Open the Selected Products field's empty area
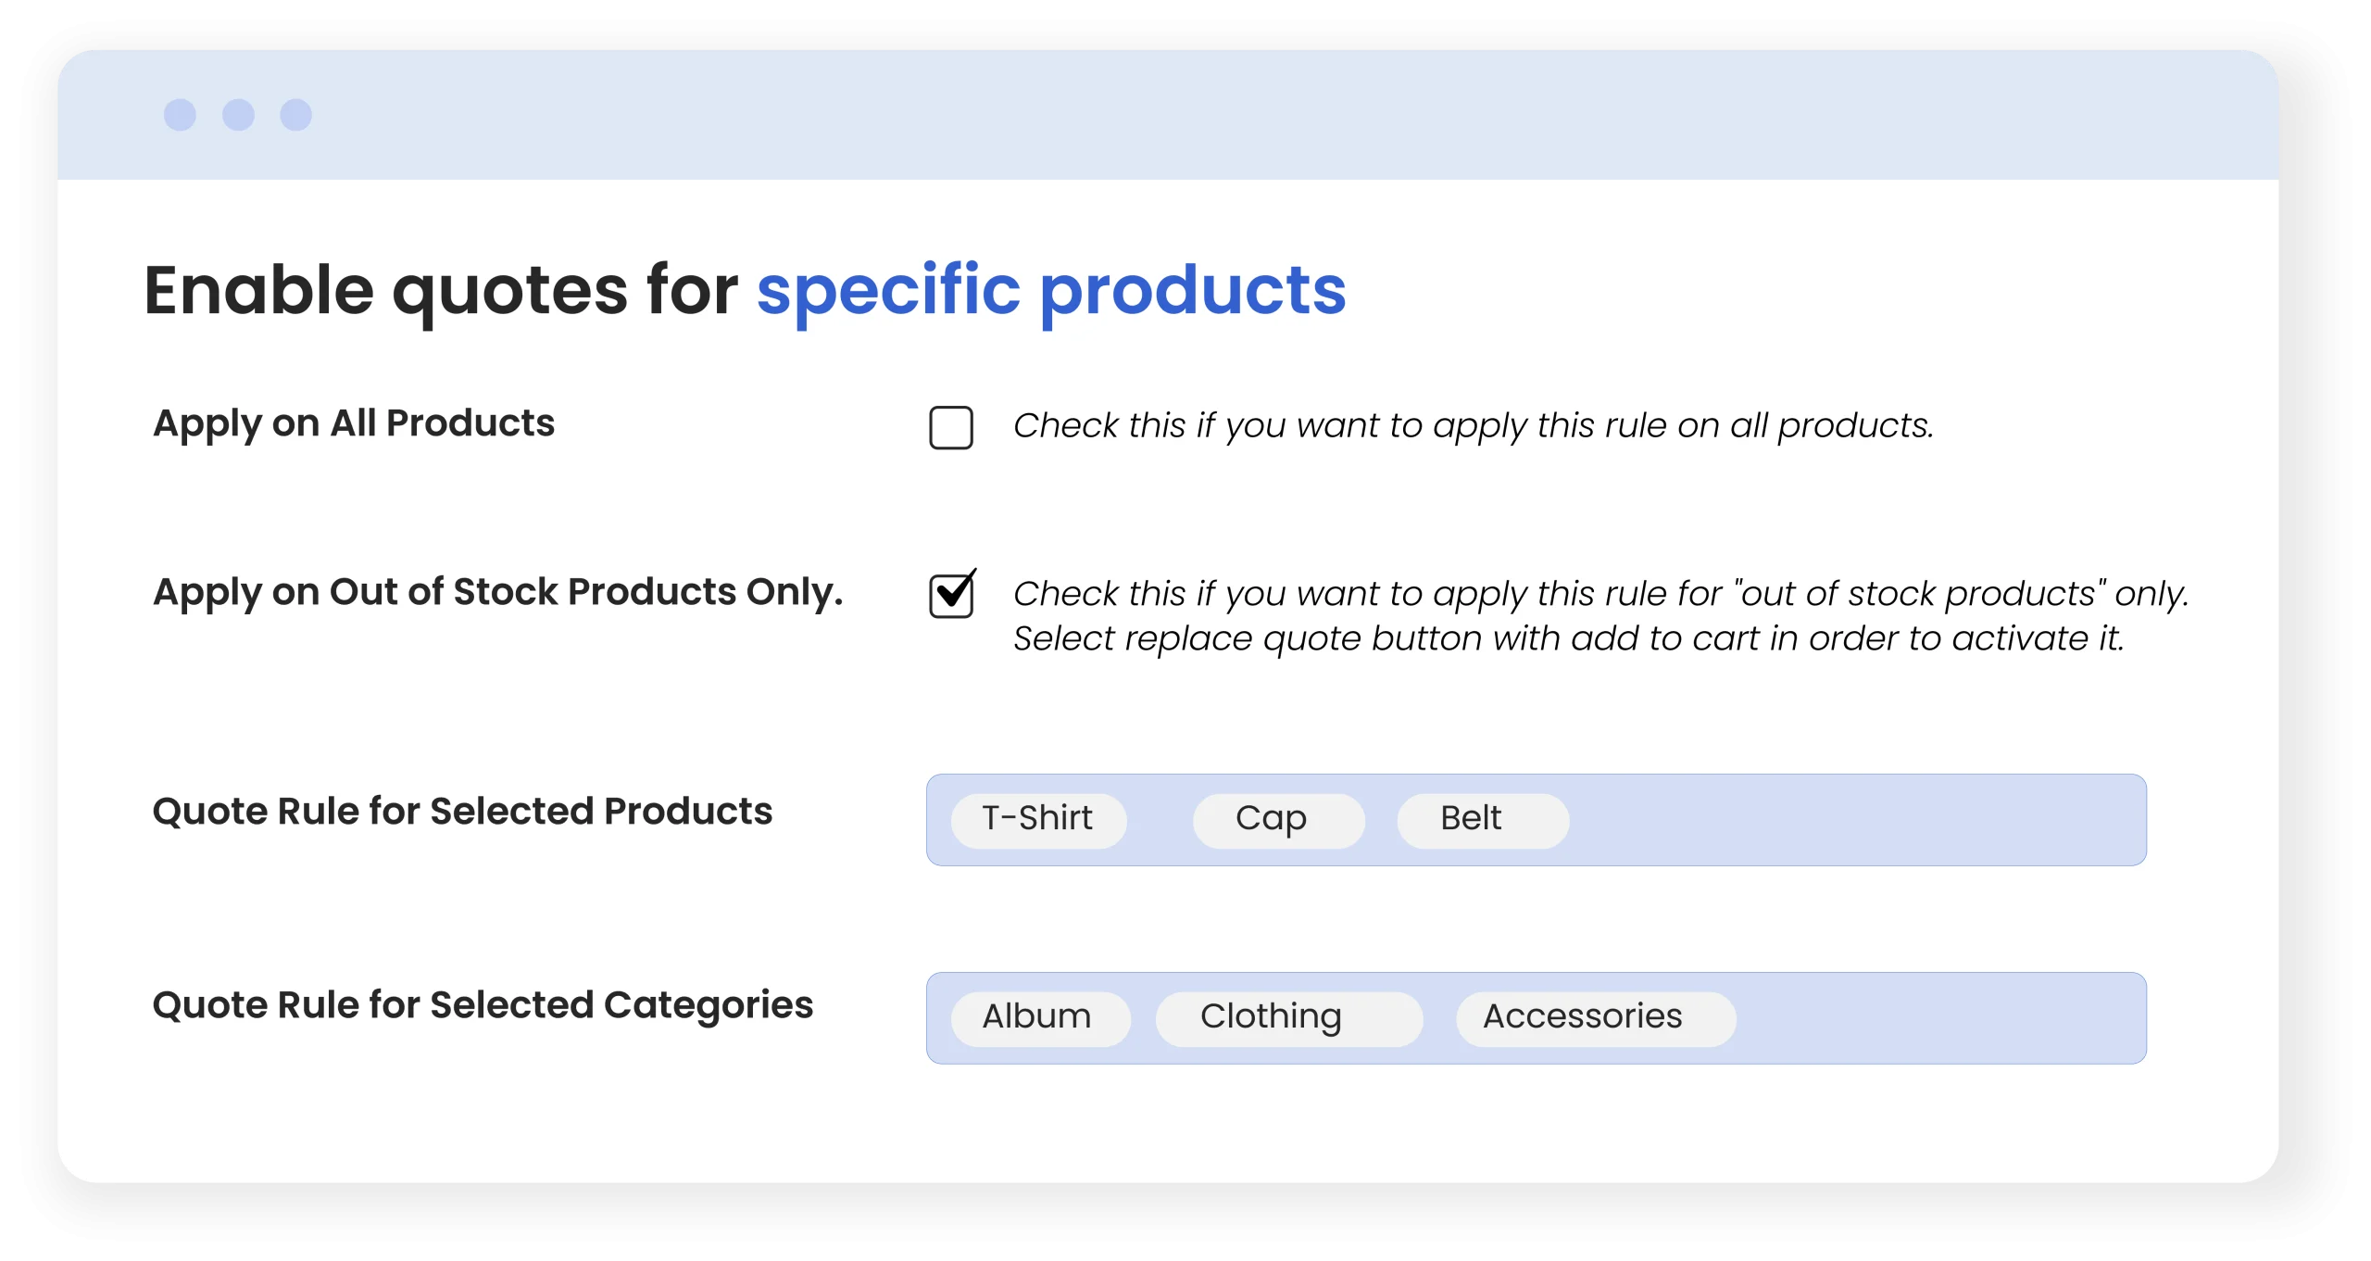 pos(1852,821)
